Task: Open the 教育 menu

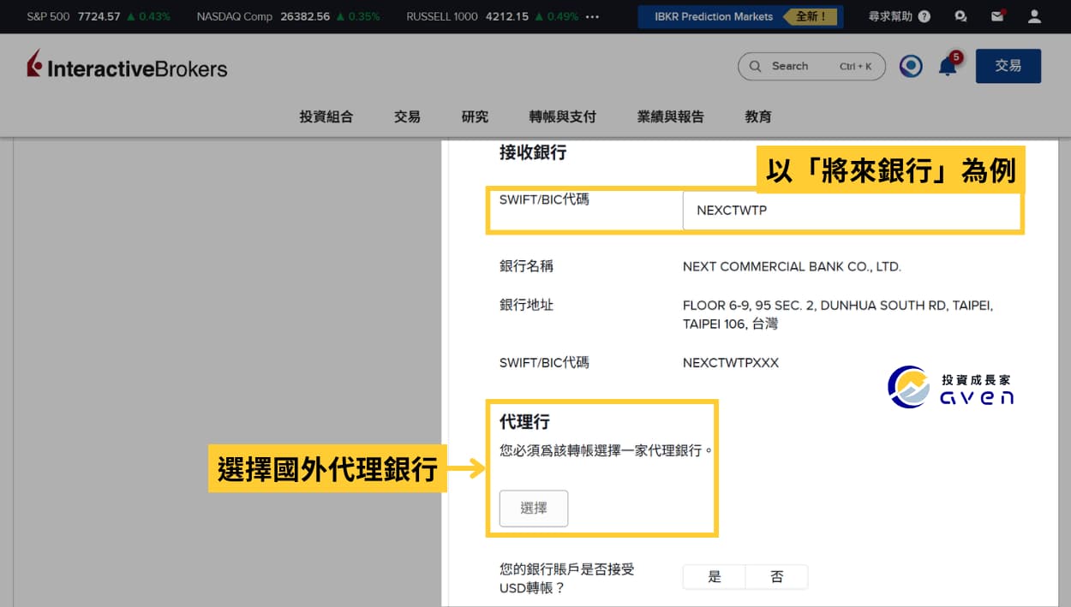Action: click(x=758, y=116)
